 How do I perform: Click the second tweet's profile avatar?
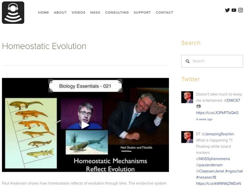pos(187,137)
